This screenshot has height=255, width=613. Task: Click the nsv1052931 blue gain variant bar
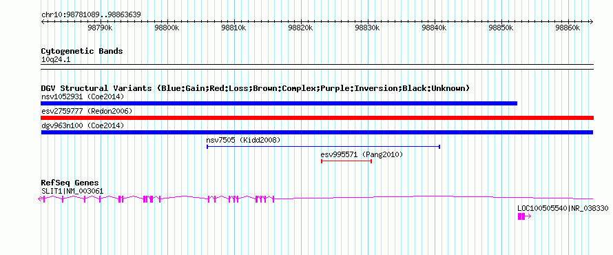279,103
